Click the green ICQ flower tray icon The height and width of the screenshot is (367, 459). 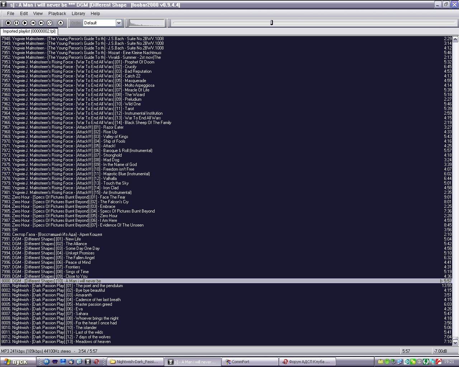[x=387, y=362]
